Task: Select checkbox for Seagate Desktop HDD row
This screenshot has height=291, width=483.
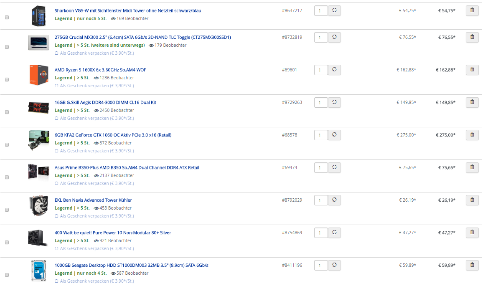Action: pos(7,275)
